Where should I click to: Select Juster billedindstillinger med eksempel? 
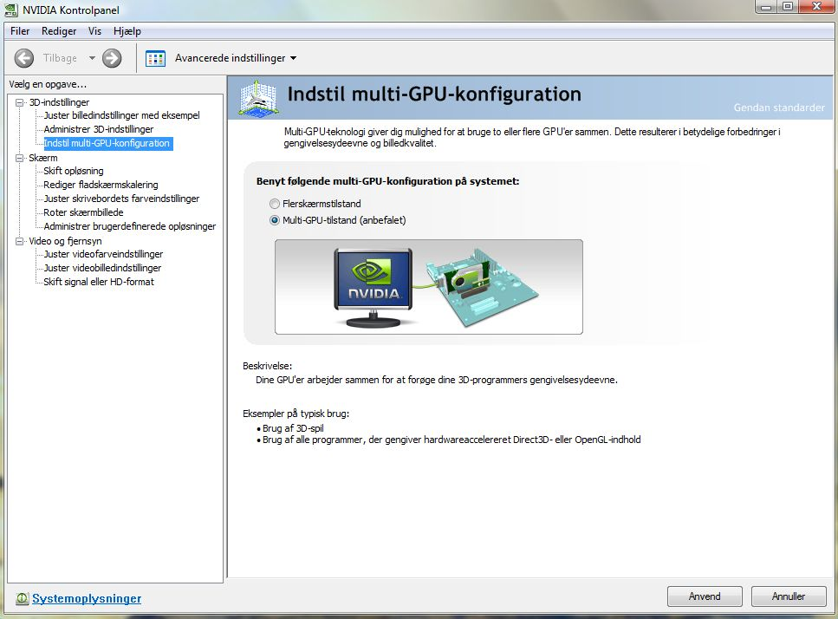pos(121,115)
